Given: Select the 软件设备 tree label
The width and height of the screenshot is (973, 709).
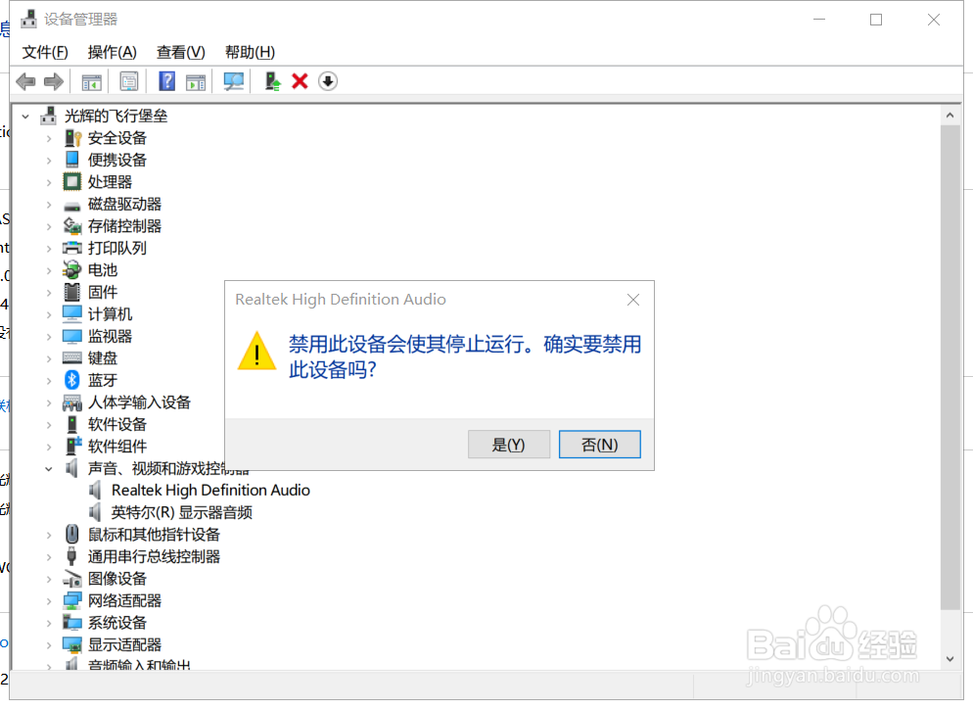Looking at the screenshot, I should 117,425.
